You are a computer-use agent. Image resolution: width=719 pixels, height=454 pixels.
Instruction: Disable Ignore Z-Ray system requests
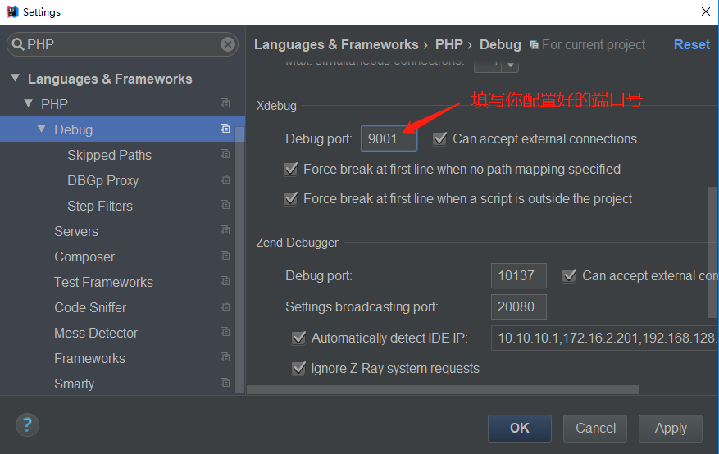pos(298,368)
